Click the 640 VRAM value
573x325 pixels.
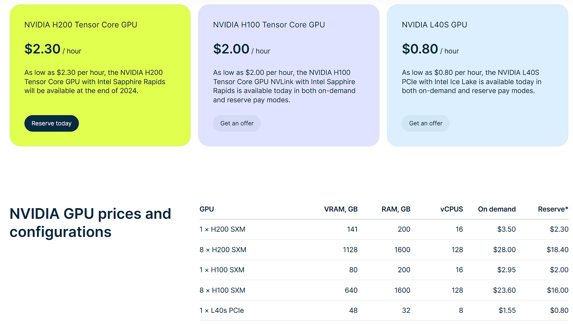click(351, 290)
